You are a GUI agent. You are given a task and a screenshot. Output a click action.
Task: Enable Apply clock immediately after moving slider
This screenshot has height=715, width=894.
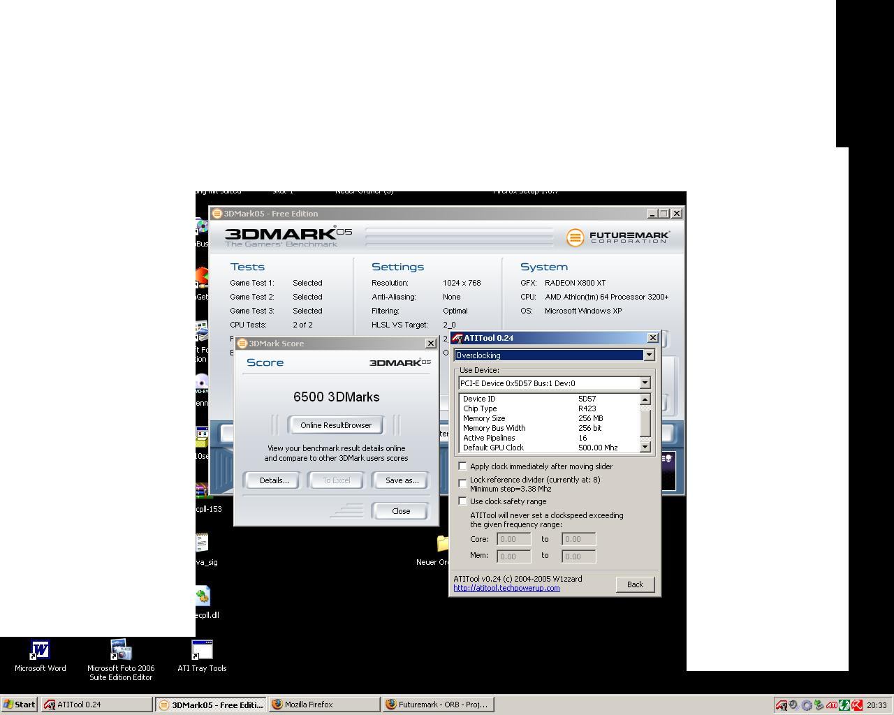[x=462, y=466]
